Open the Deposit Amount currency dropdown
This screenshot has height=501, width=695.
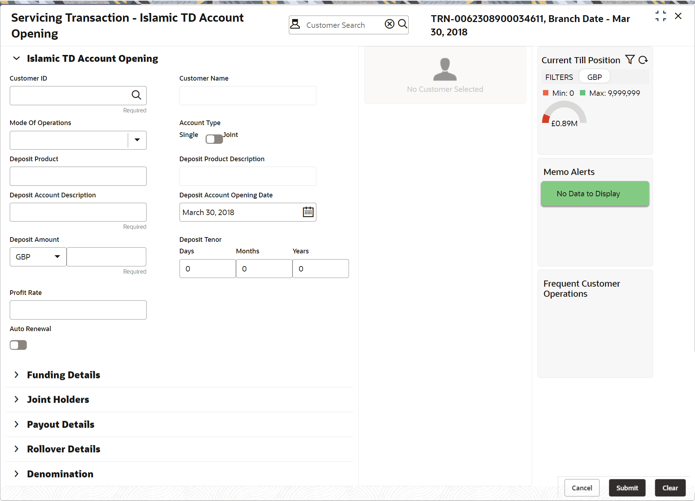57,257
